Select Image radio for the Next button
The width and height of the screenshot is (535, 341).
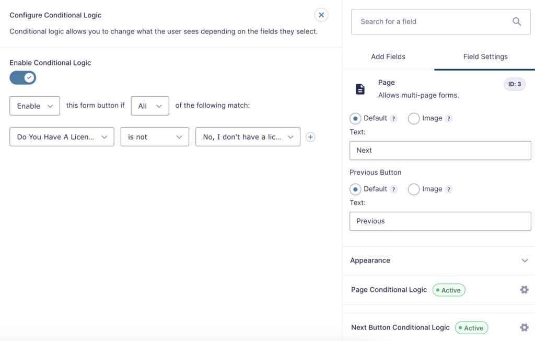[x=414, y=118]
